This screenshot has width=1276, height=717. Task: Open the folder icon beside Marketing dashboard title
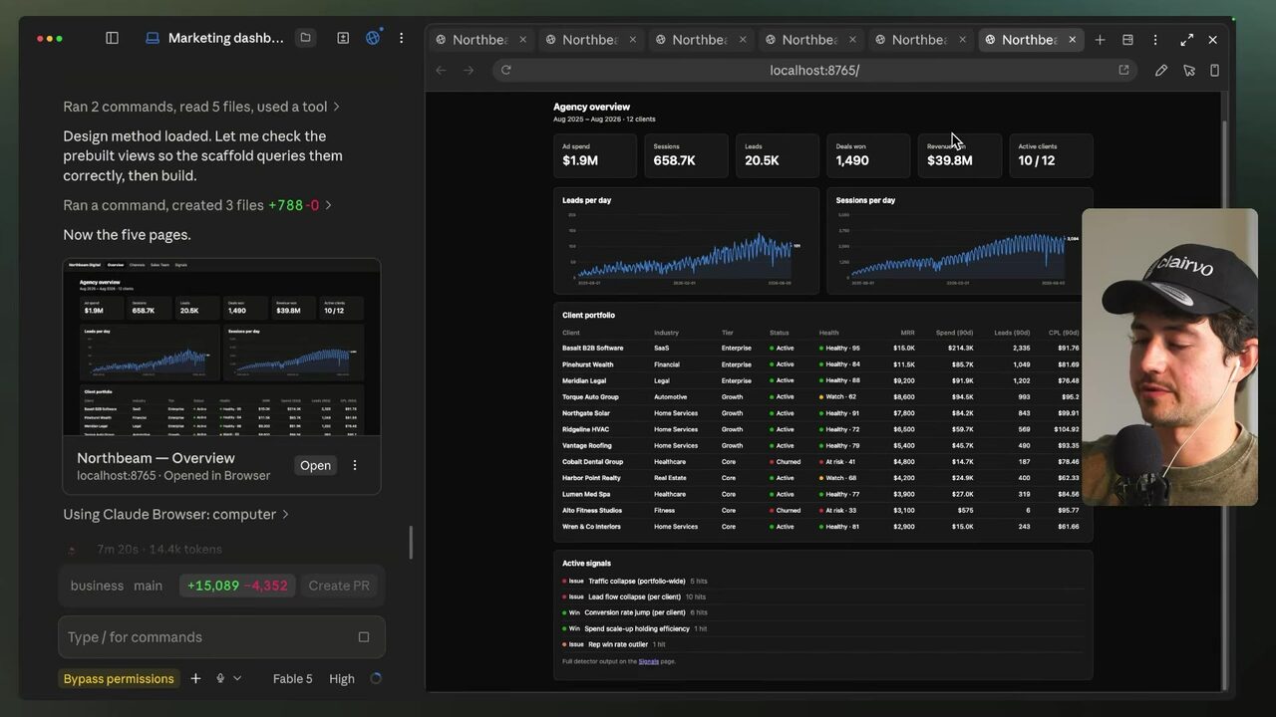coord(306,38)
